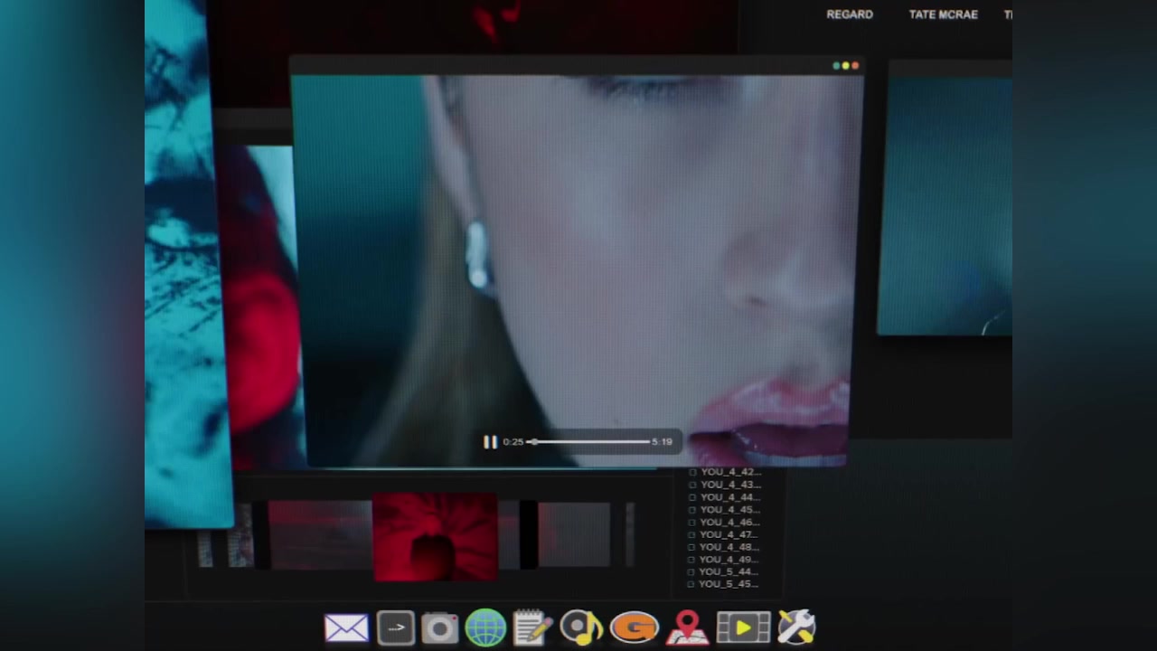Tick the checkbox next to YOU_4_49

693,560
